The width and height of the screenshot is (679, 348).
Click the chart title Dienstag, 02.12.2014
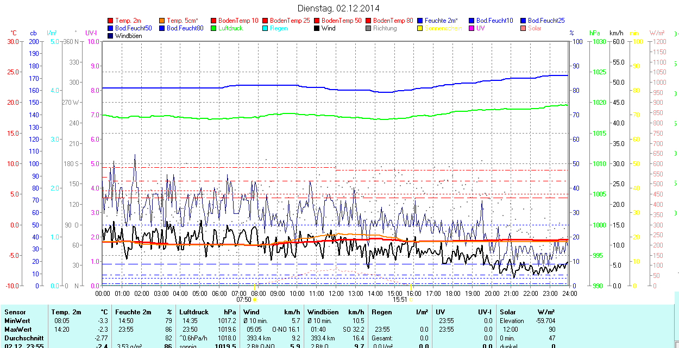tap(339, 8)
